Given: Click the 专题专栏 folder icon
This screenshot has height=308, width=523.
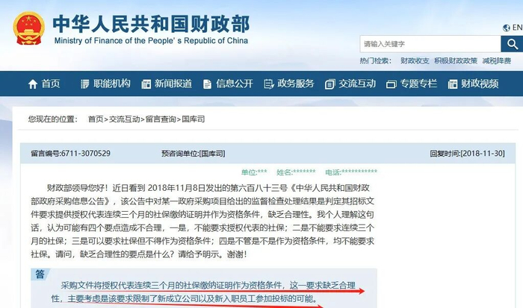Looking at the screenshot, I should 391,84.
